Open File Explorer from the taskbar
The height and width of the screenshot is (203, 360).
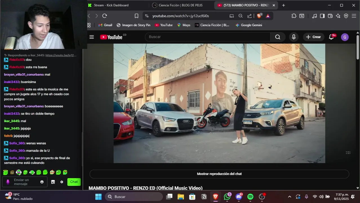181,197
